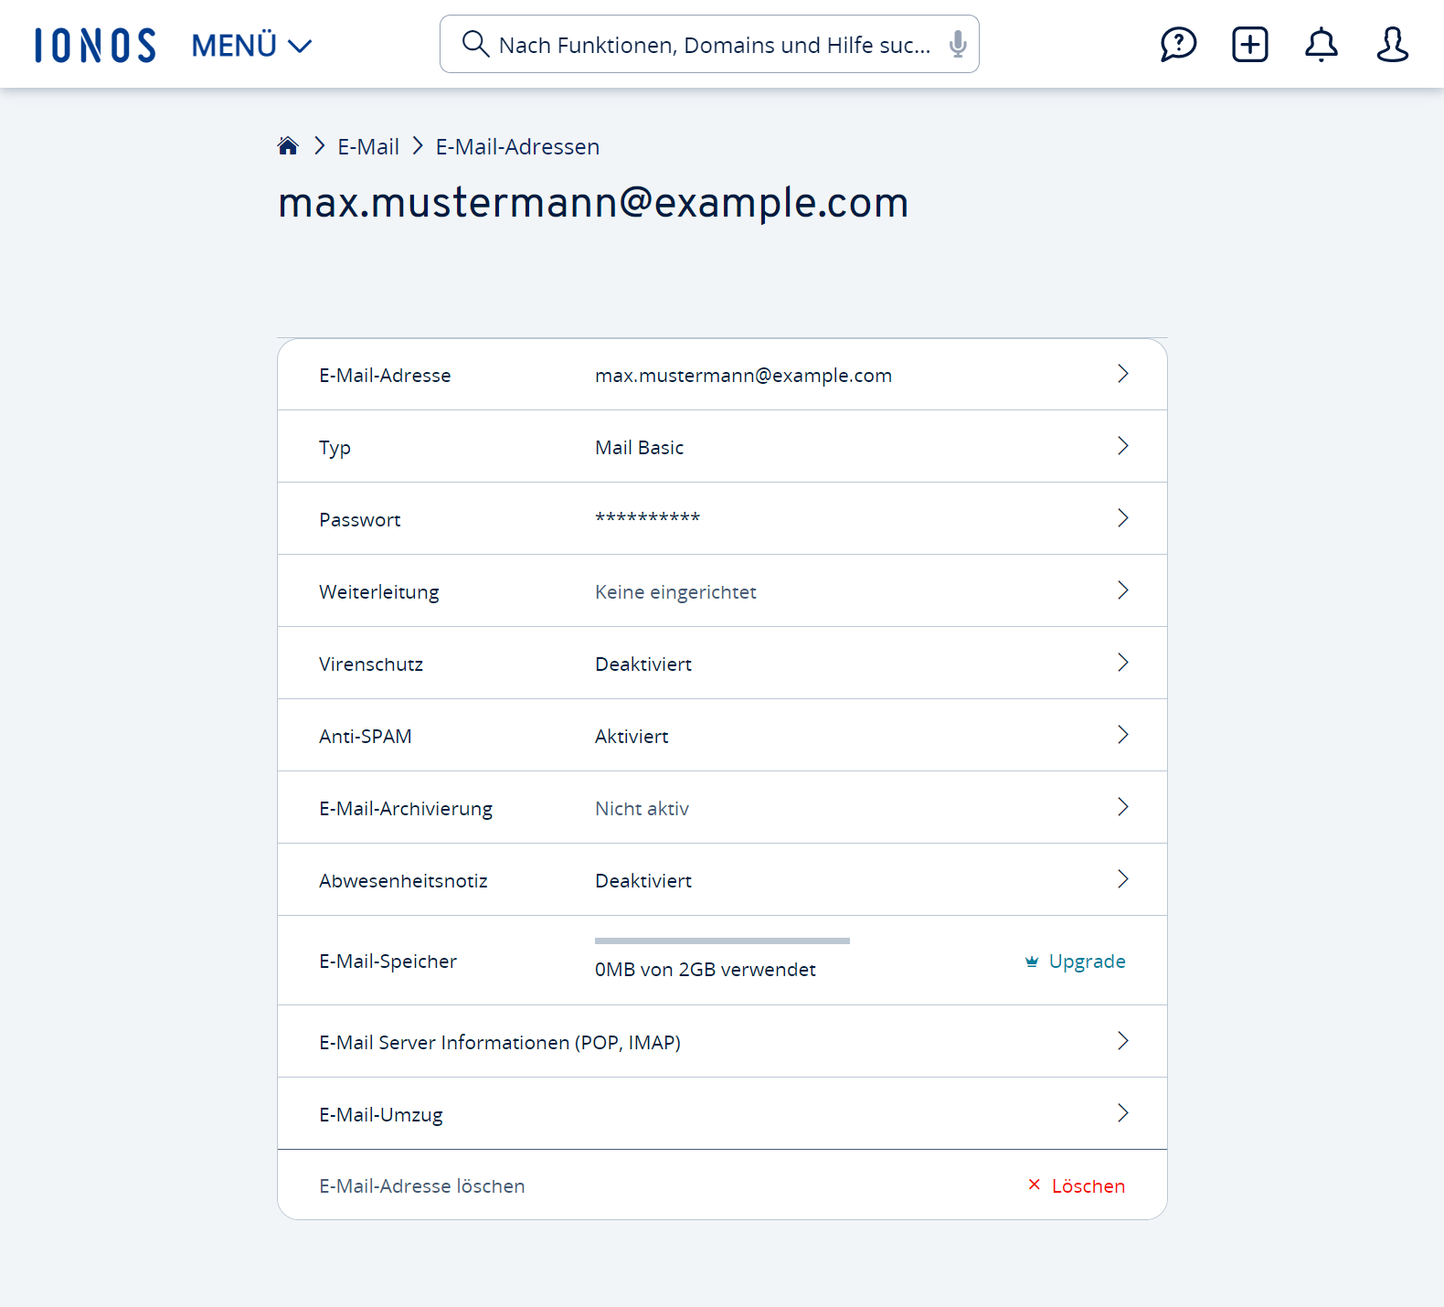Click the masked password asterisks

tap(647, 518)
